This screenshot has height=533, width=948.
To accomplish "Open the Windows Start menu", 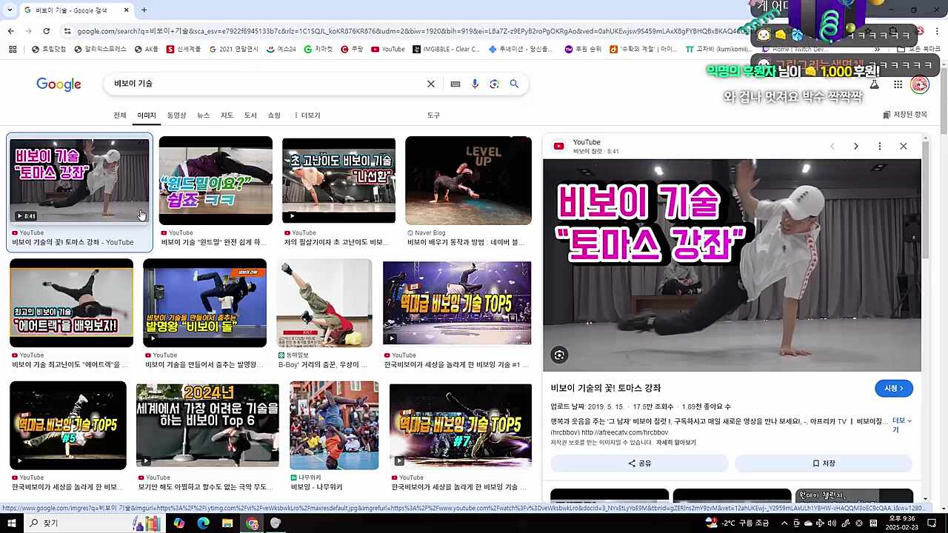I will click(13, 523).
